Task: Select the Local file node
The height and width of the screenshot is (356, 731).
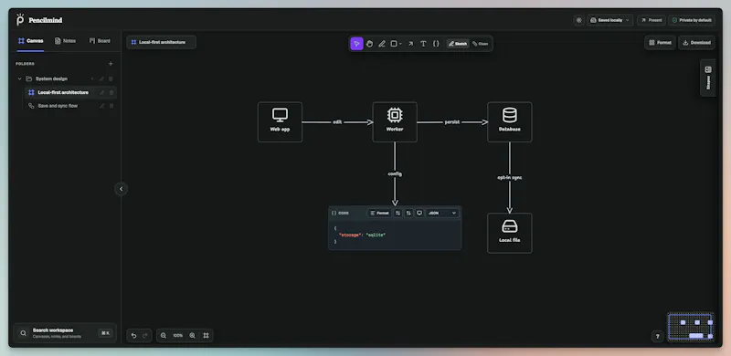Action: [510, 233]
